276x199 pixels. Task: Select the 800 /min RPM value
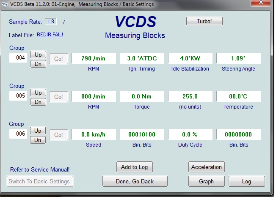tap(94, 96)
